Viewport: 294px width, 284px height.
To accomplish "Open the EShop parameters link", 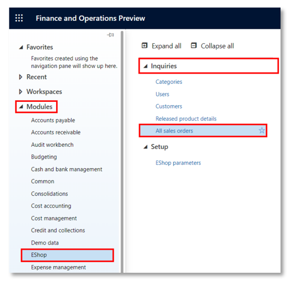I will [x=178, y=163].
